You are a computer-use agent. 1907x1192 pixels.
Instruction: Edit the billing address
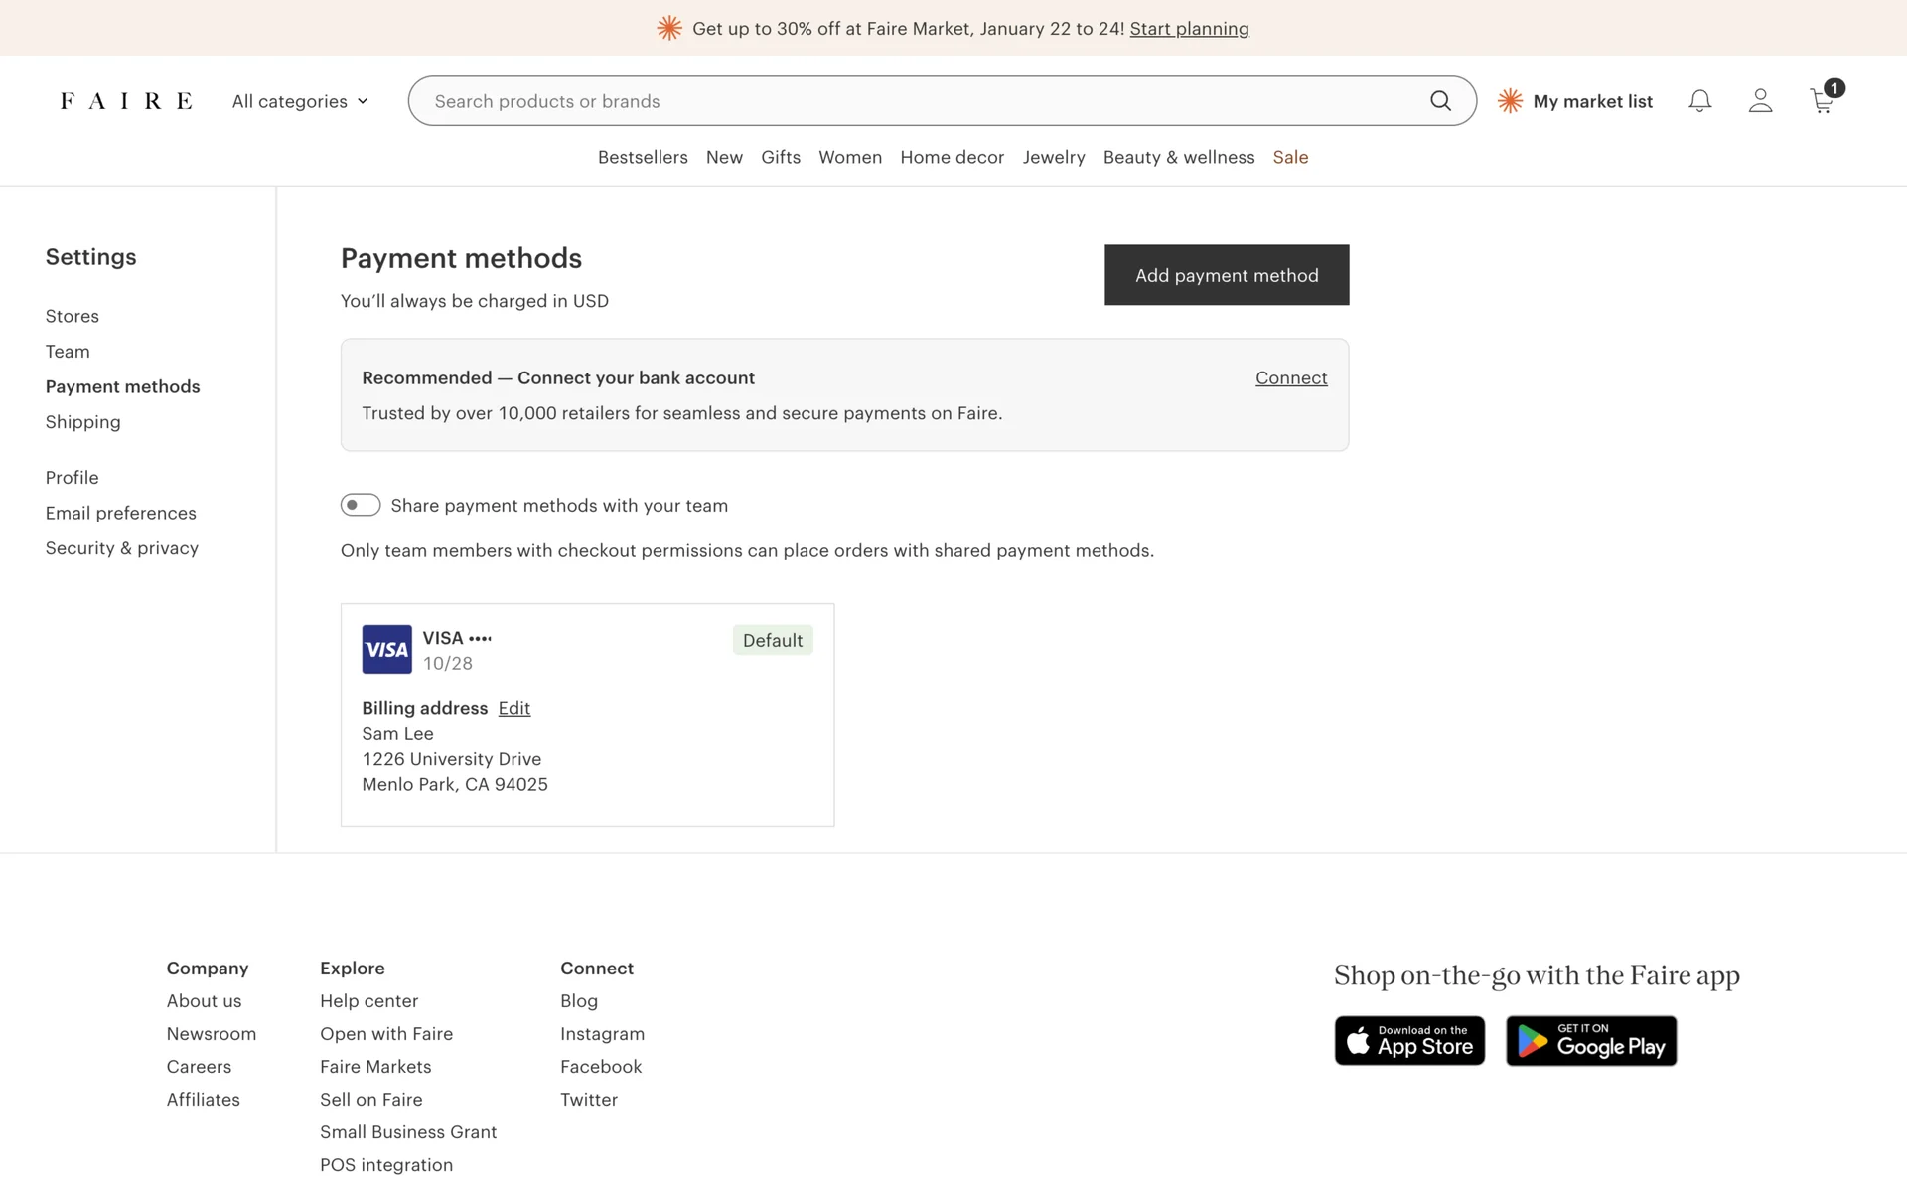tap(513, 708)
